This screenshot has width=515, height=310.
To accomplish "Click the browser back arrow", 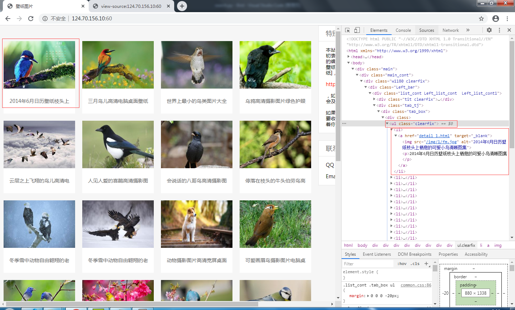I will [x=8, y=19].
